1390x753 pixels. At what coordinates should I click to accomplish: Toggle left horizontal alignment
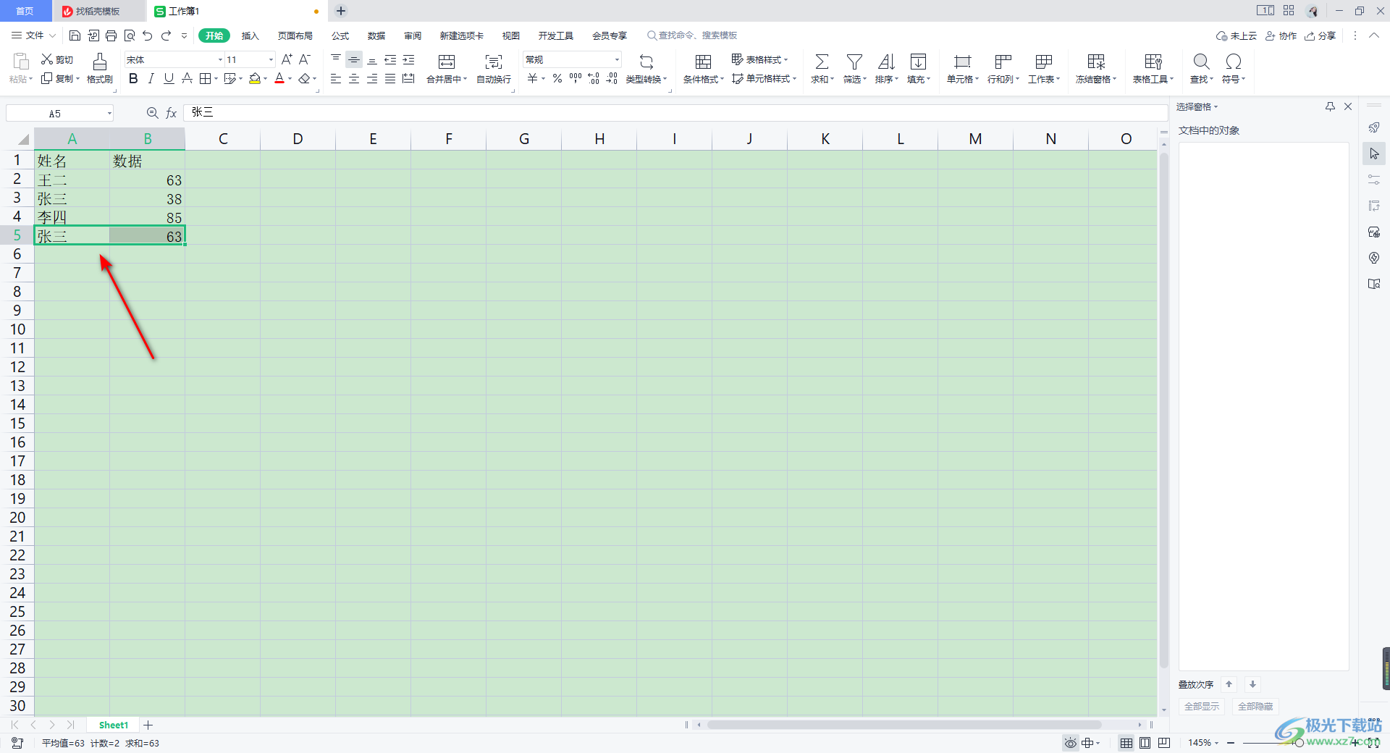(x=336, y=78)
